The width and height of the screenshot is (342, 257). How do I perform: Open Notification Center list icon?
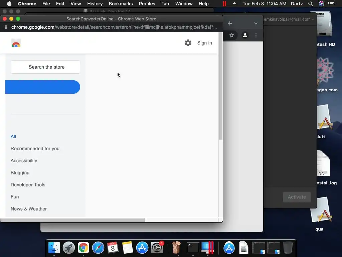331,4
